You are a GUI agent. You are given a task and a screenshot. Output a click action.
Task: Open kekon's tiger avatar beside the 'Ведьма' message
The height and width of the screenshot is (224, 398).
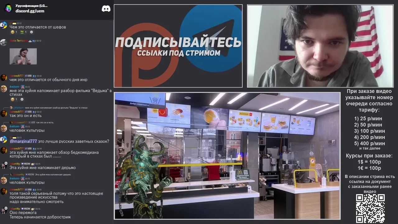(x=4, y=89)
